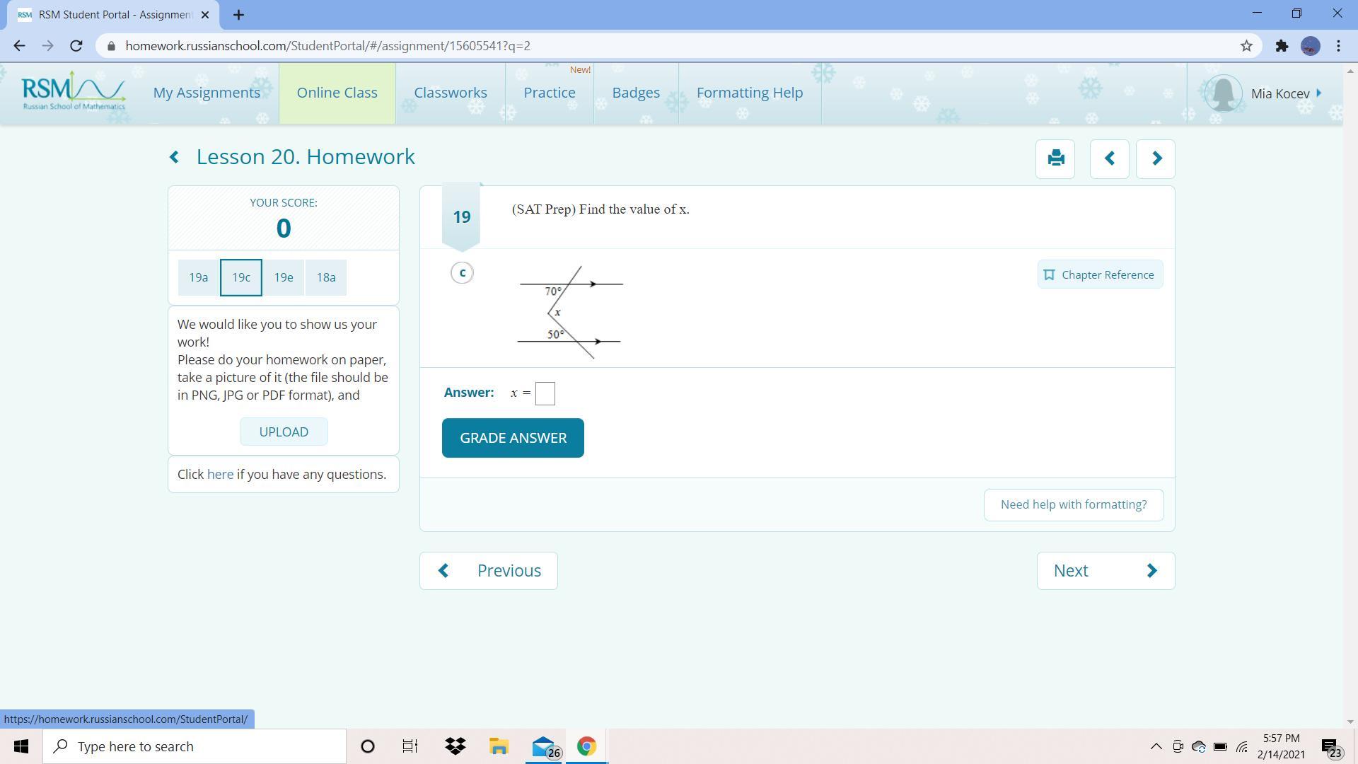This screenshot has width=1358, height=764.
Task: Select the part c circle marker
Action: click(462, 273)
